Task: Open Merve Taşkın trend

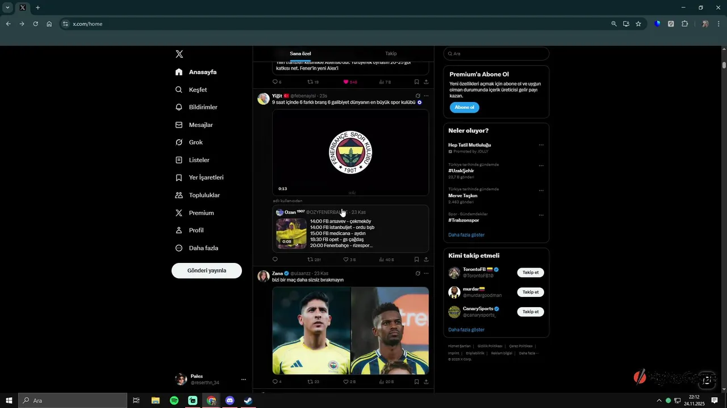Action: coord(463,195)
